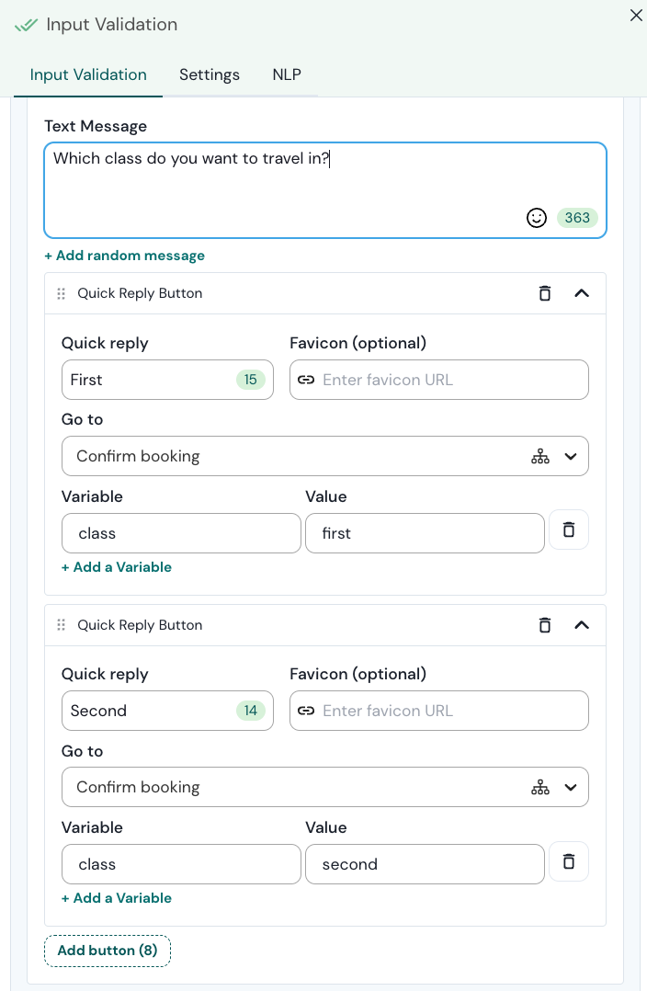Collapse the Second Quick Reply Button section
647x991 pixels.
pos(582,625)
